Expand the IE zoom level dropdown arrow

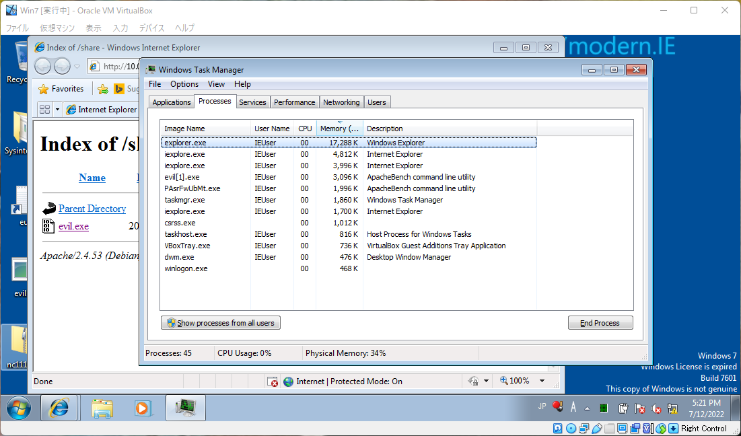[542, 381]
